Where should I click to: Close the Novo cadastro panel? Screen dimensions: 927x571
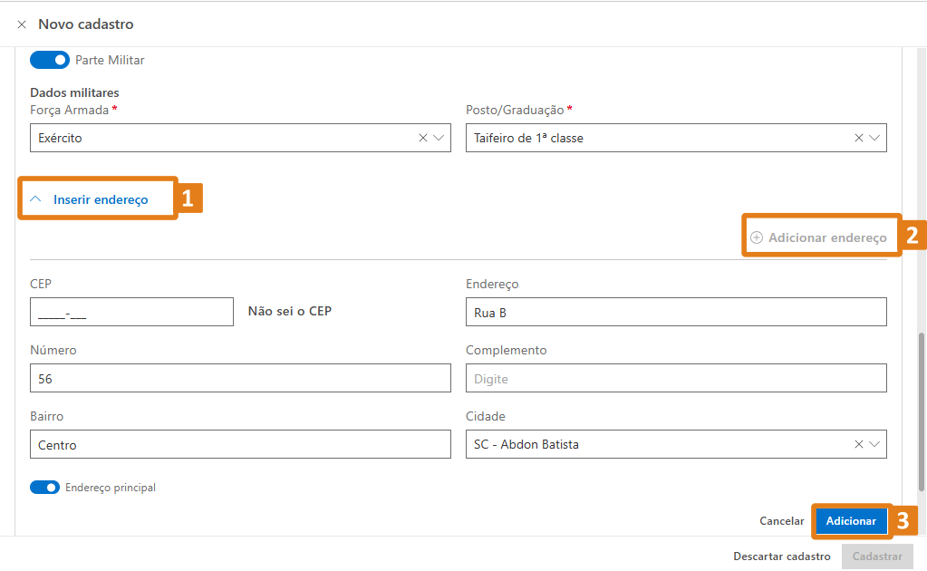coord(22,24)
